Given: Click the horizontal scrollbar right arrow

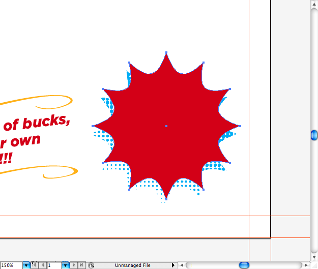Looking at the screenshot, I should [x=306, y=265].
